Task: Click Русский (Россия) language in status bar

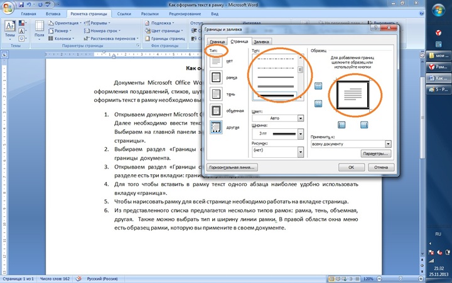Action: (102, 279)
